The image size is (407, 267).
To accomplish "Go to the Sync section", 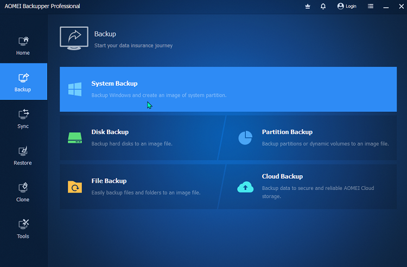I will 23,119.
